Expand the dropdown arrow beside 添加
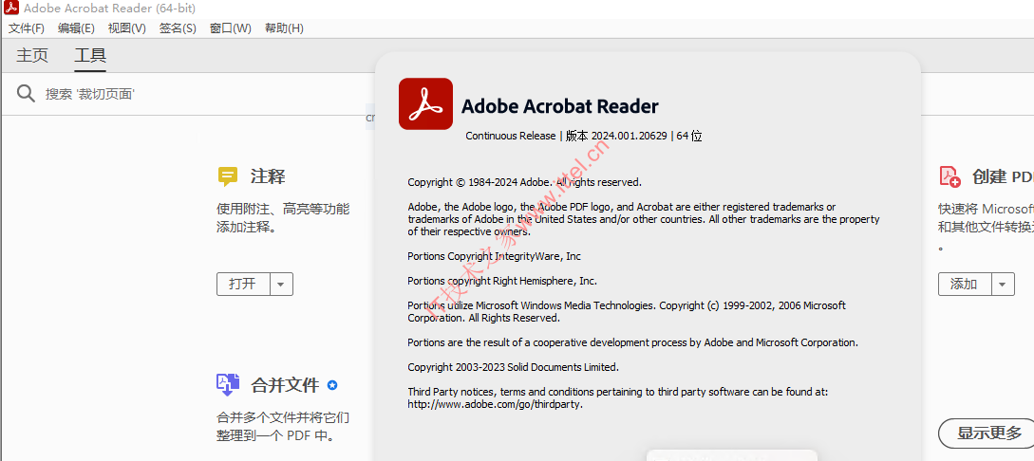The height and width of the screenshot is (461, 1034). [1003, 284]
